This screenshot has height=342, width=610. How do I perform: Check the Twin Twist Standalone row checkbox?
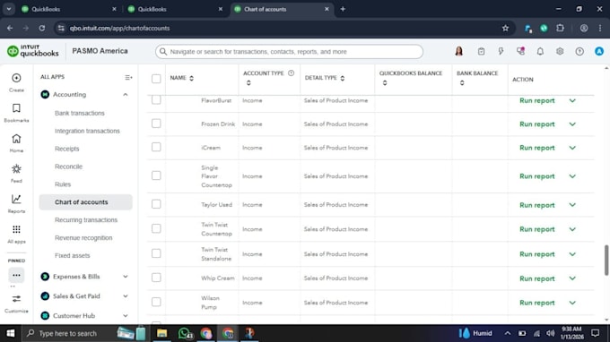(156, 253)
